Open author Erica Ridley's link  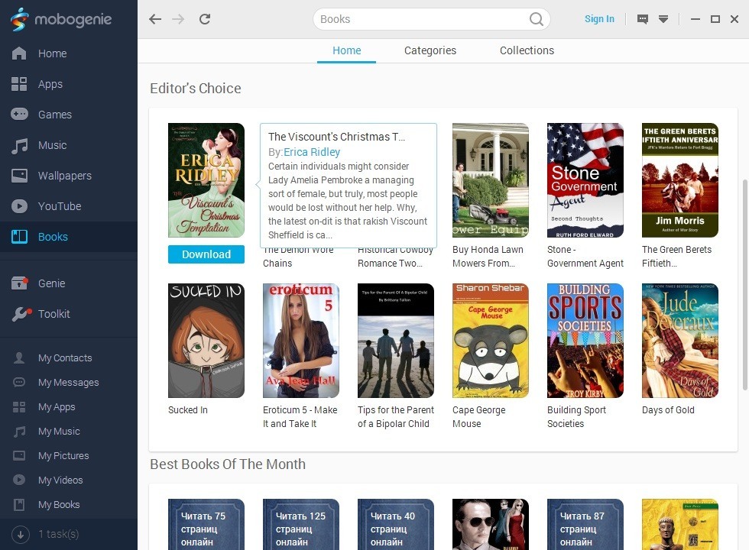point(312,152)
